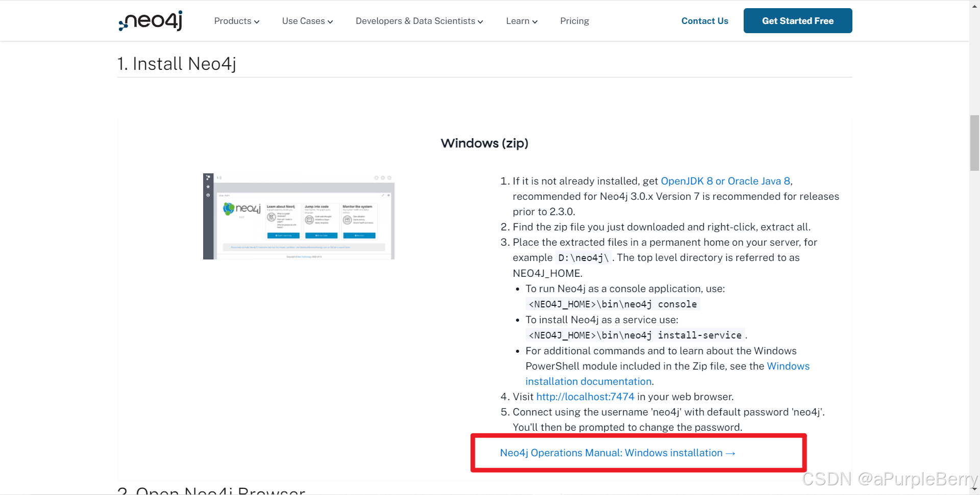Click the Neo4j browser screenshot thumbnail
This screenshot has width=980, height=495.
[299, 216]
